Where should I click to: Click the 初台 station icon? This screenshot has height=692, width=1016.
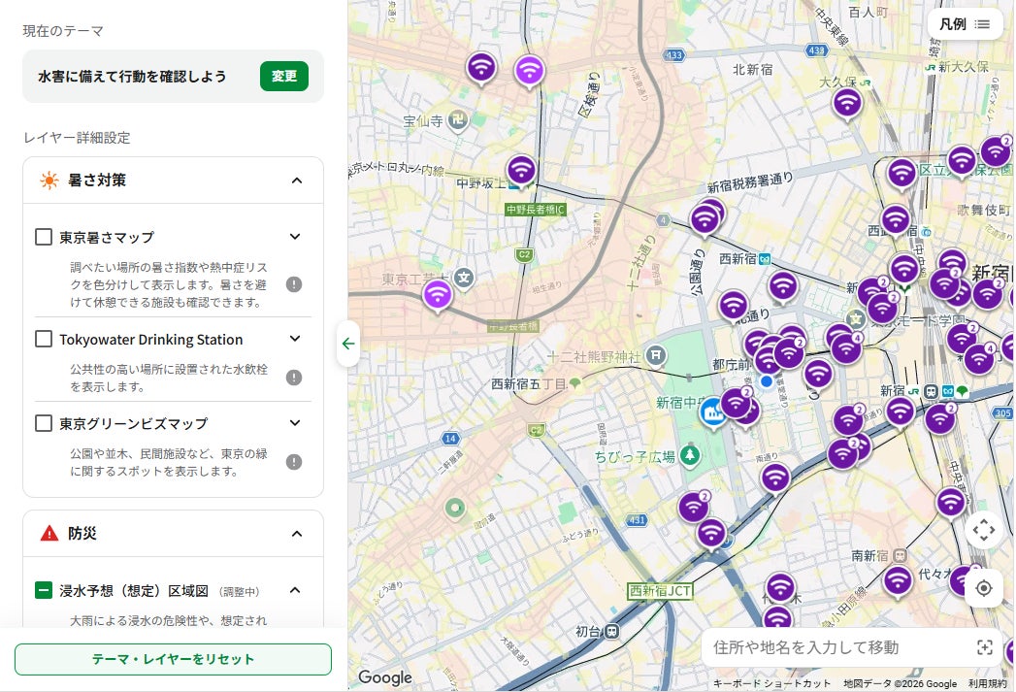612,631
